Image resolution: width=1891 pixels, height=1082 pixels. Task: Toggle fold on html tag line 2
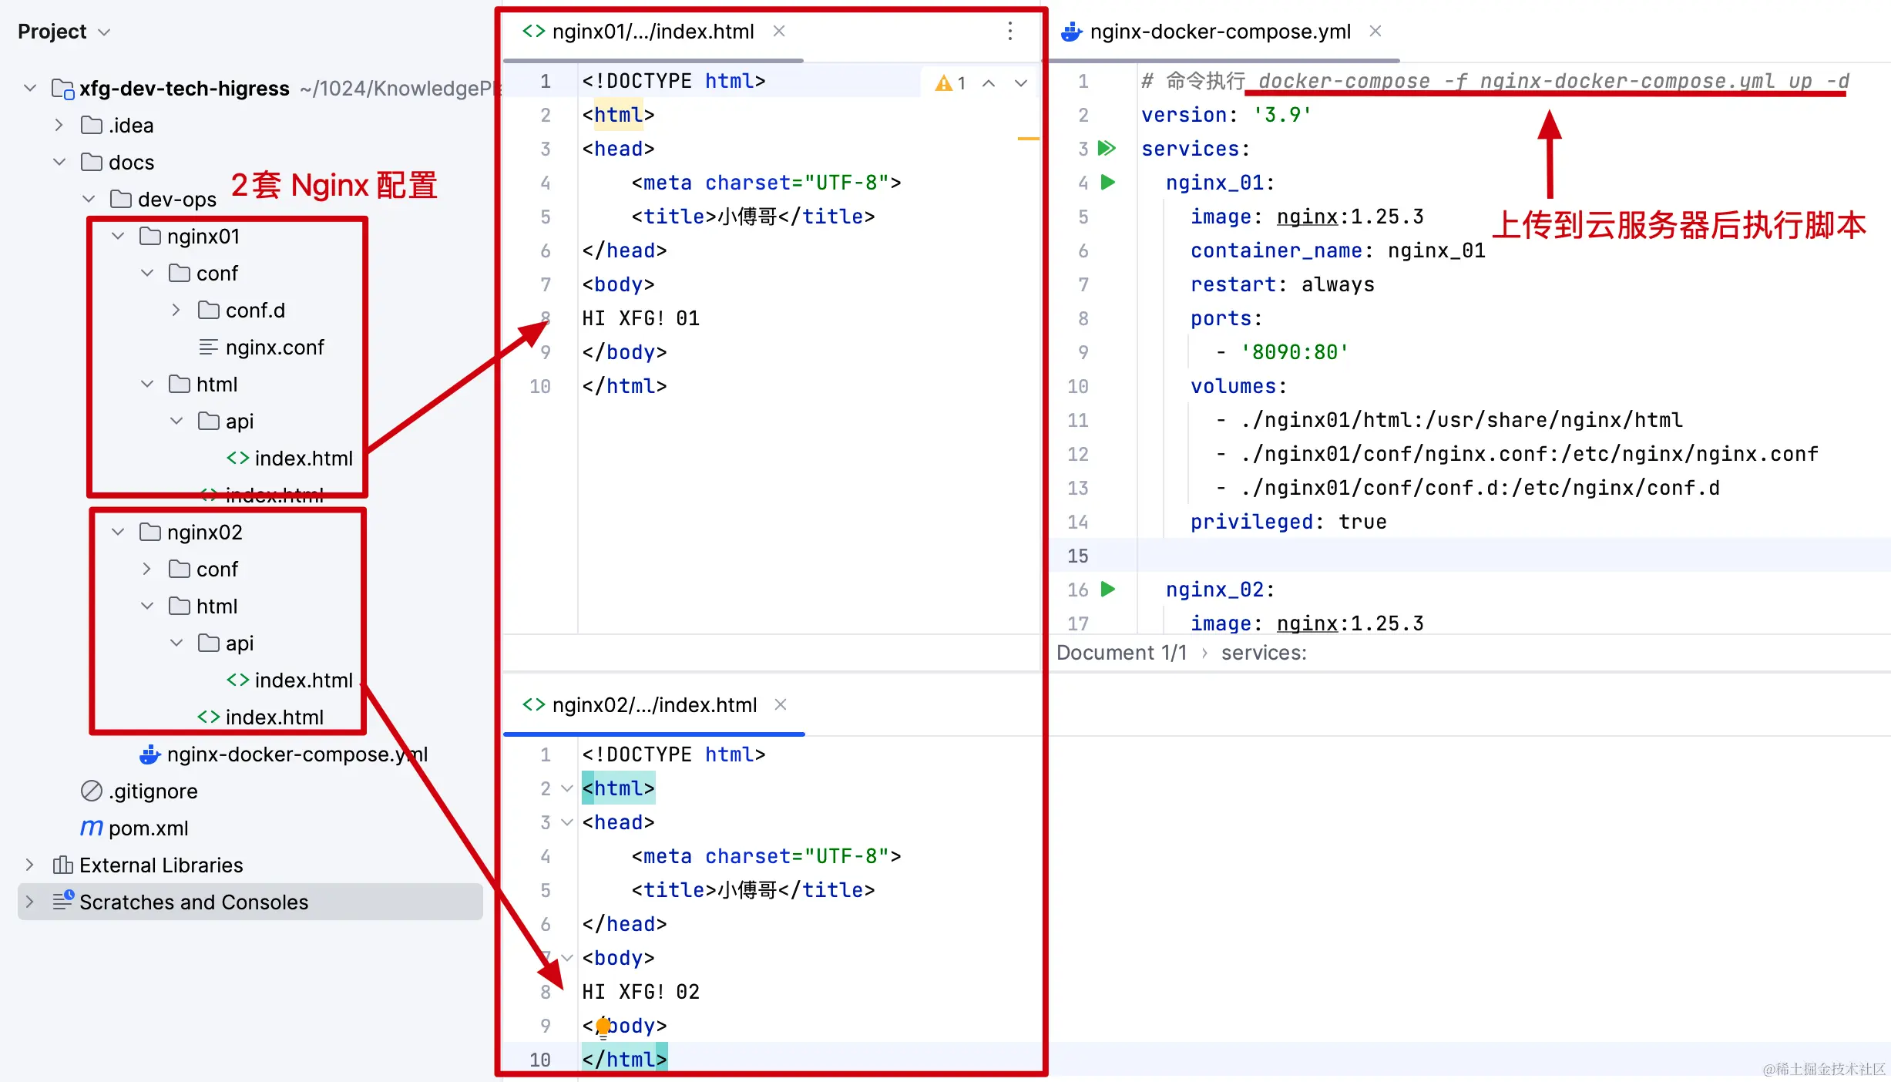[567, 788]
